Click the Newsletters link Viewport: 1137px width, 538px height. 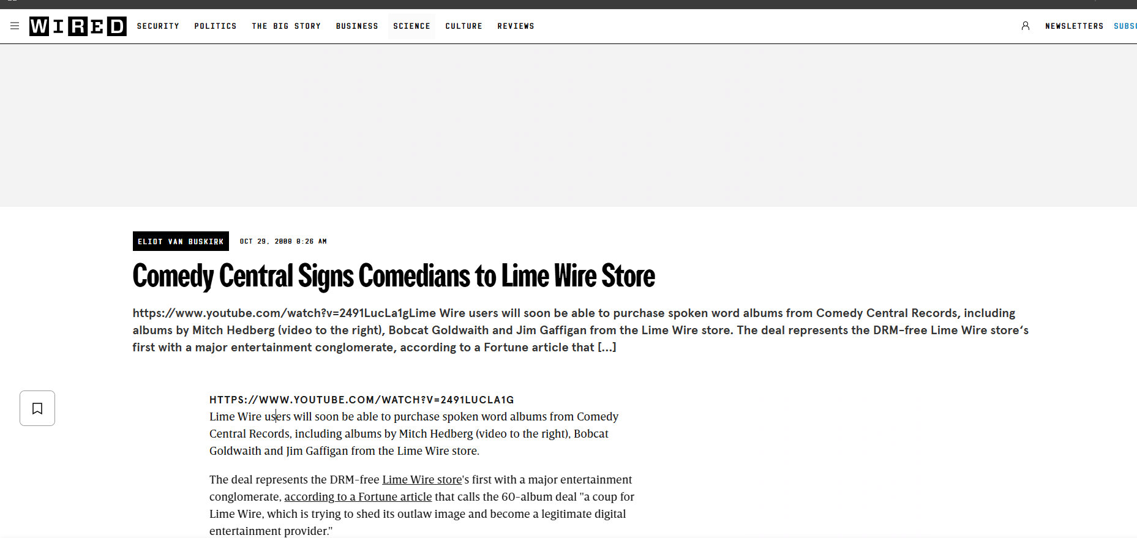point(1074,26)
